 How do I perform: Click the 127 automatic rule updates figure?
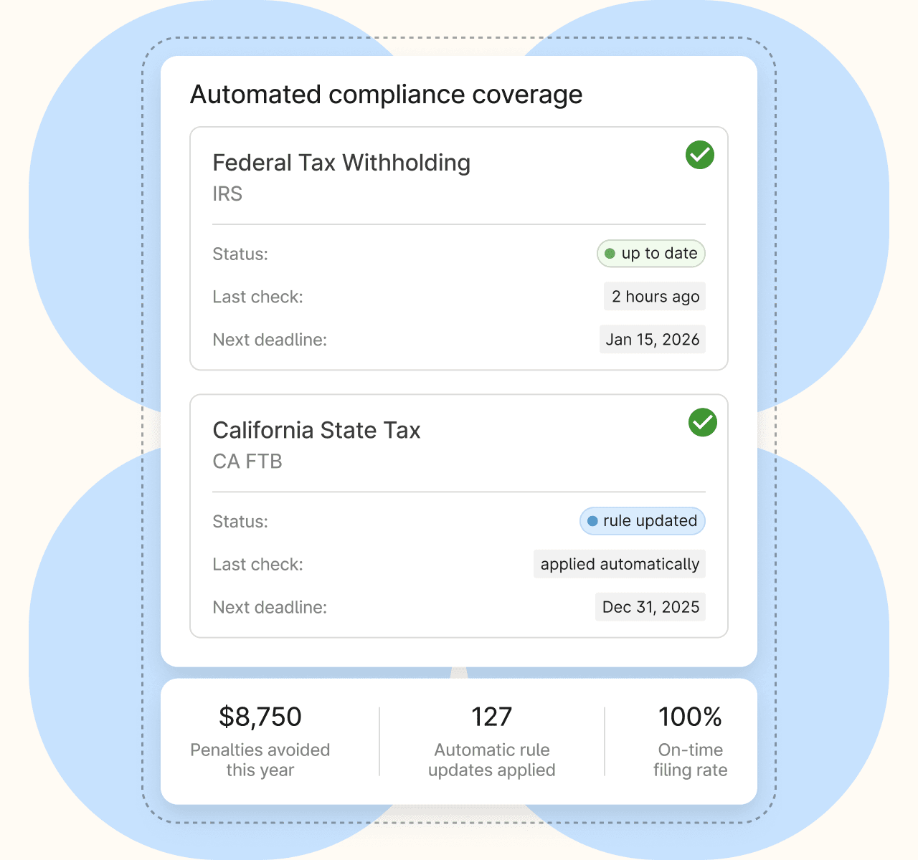[x=491, y=717]
